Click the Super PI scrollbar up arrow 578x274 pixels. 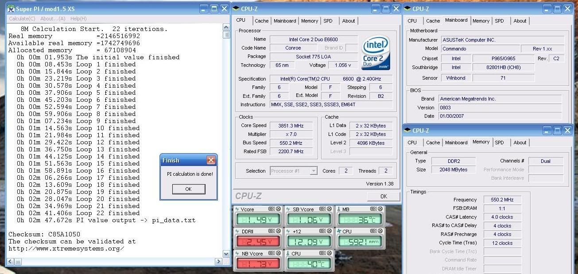(226, 27)
